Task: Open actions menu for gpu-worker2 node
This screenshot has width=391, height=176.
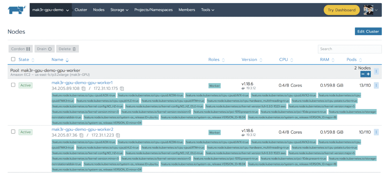Action: click(376, 132)
